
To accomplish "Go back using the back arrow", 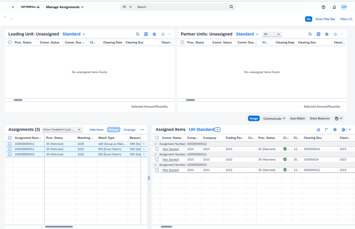I will tap(13, 7).
